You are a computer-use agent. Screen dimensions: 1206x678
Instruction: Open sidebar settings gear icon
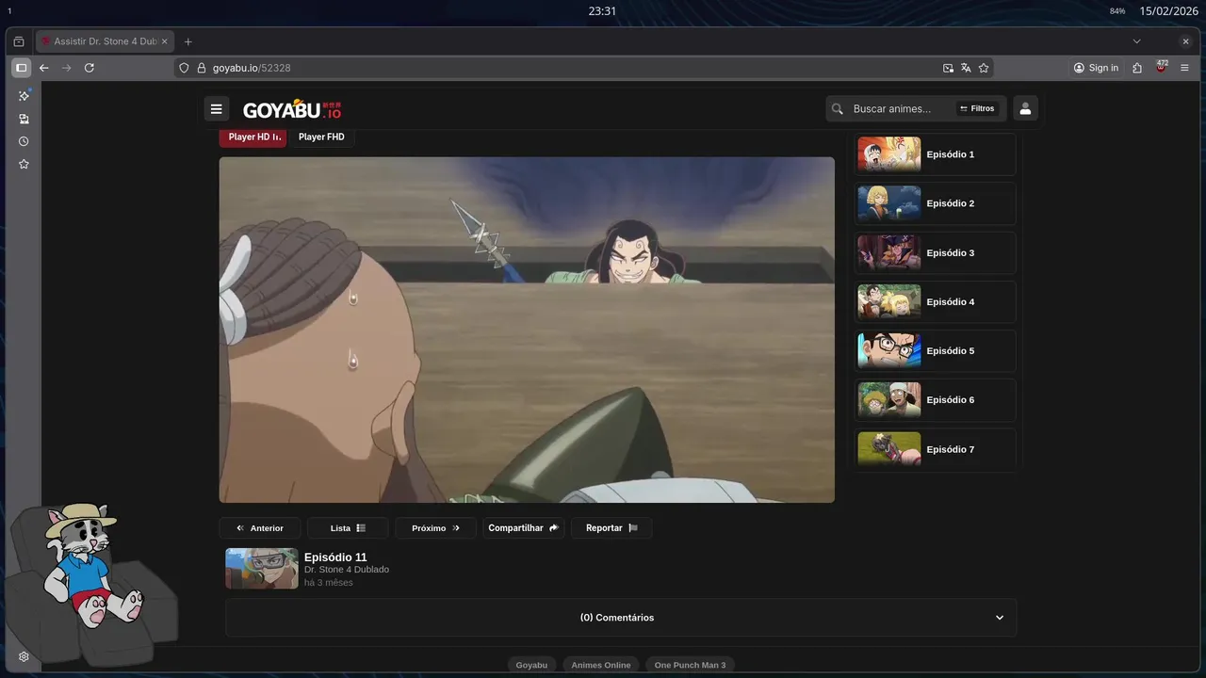(x=24, y=657)
